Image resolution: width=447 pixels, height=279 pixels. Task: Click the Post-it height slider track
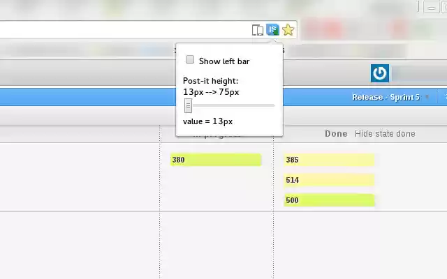click(230, 105)
